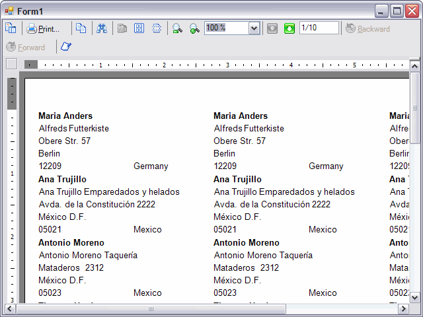
Task: Click the document map icon in the toolbar
Action: click(11, 28)
